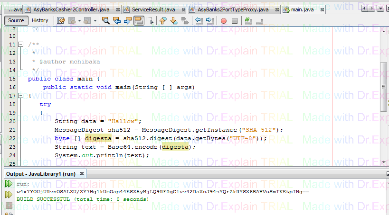Click editor scrollbar down arrow
The image size is (389, 215).
[384, 162]
